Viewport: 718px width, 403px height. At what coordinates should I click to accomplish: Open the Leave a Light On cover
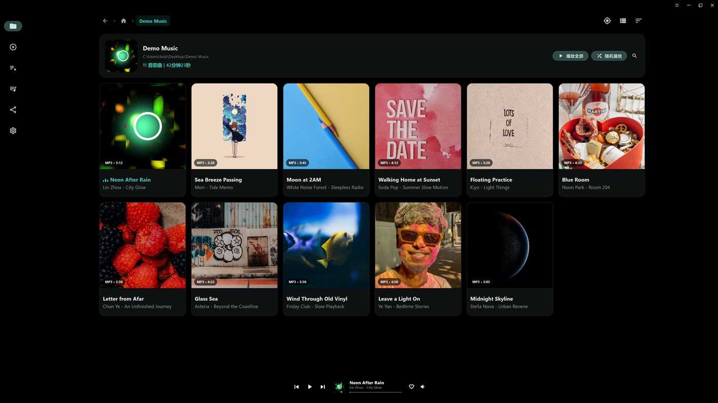point(418,245)
